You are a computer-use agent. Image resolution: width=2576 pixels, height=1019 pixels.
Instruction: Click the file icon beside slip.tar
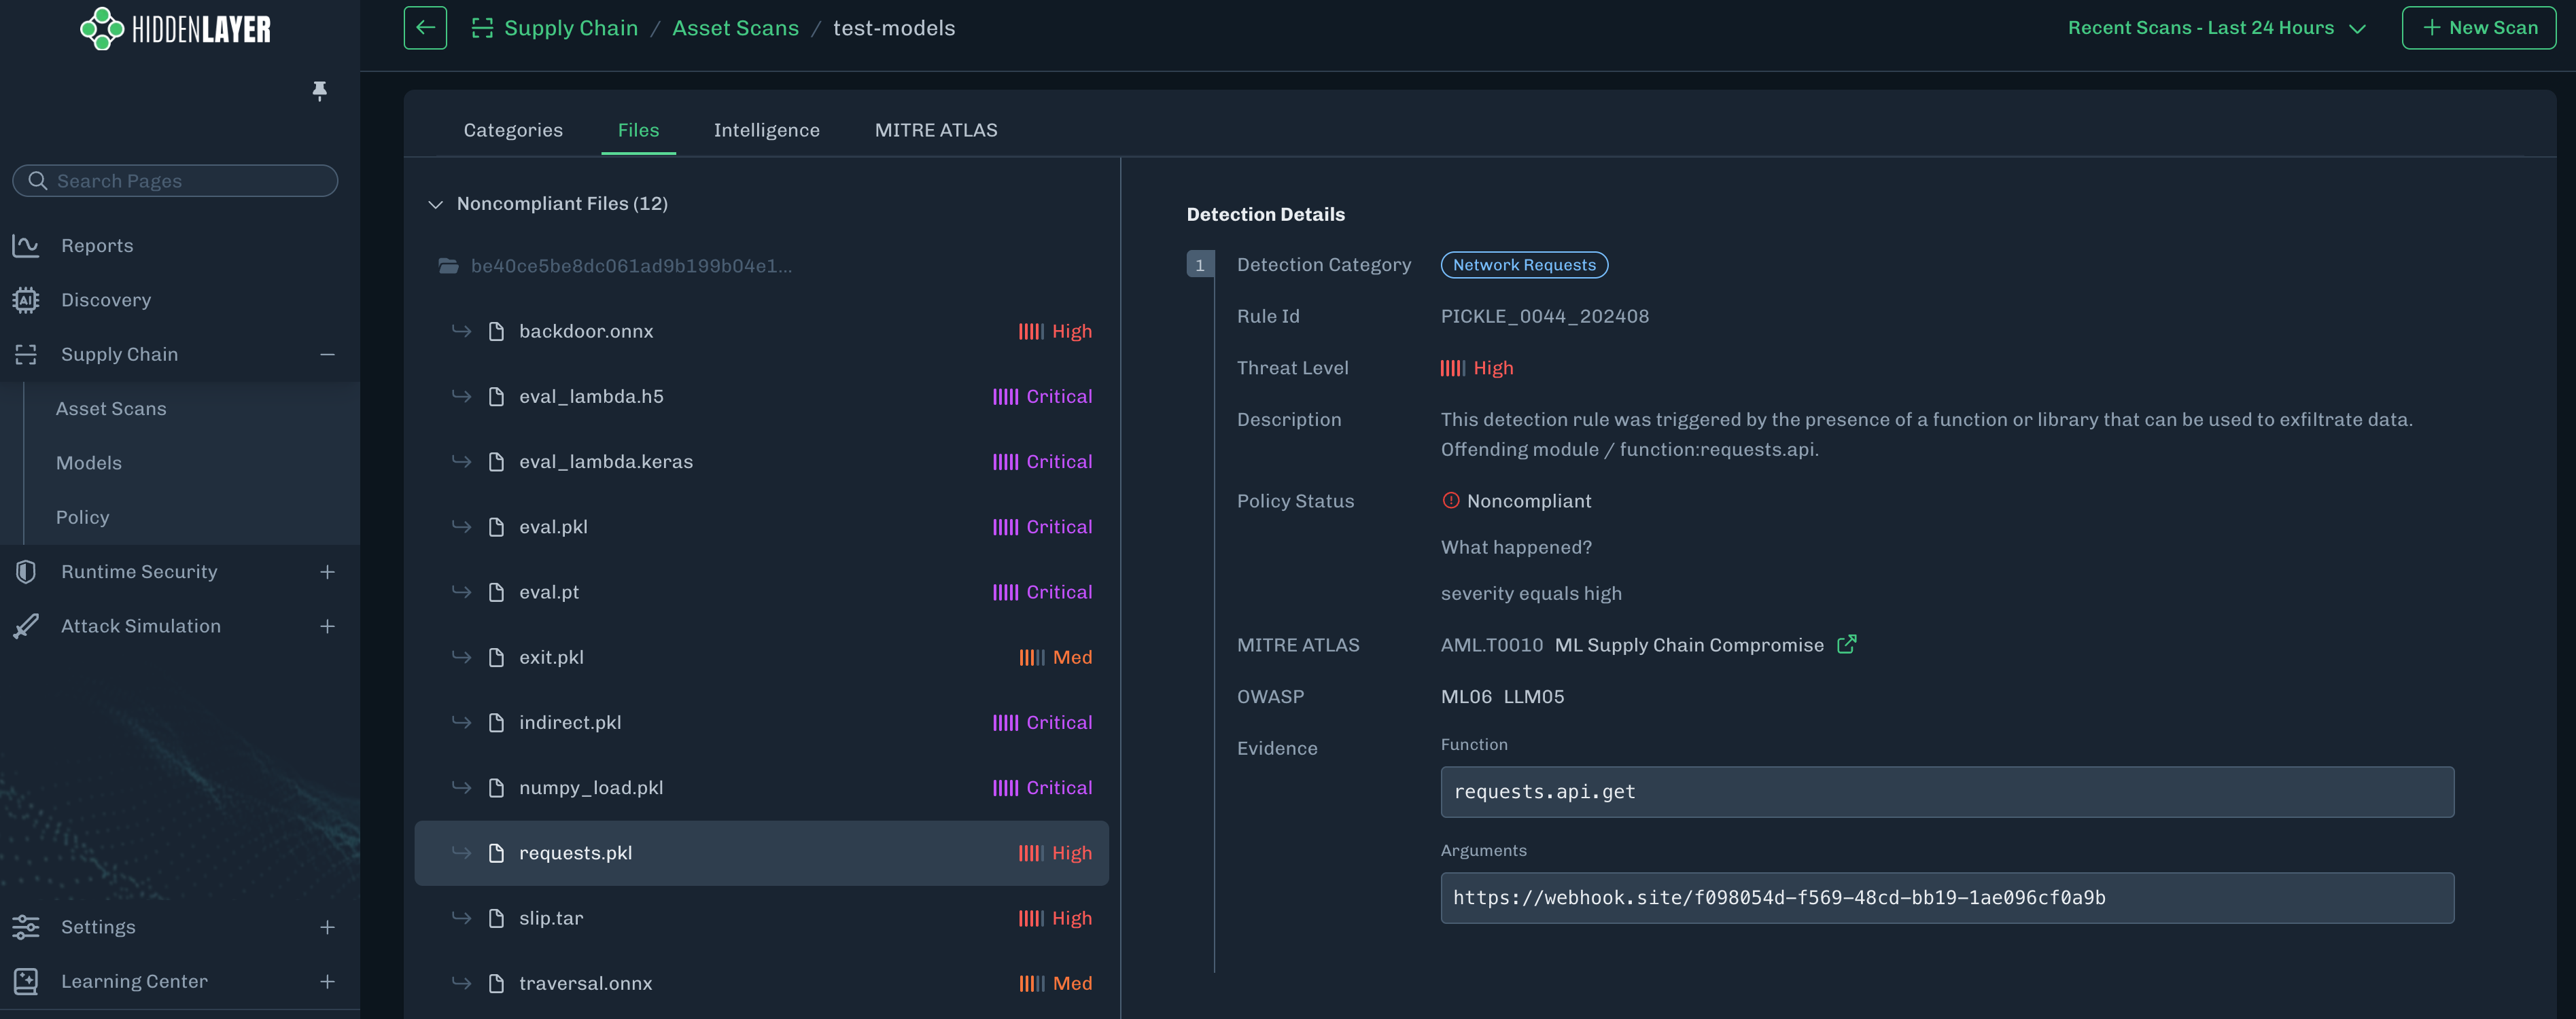pyautogui.click(x=496, y=918)
